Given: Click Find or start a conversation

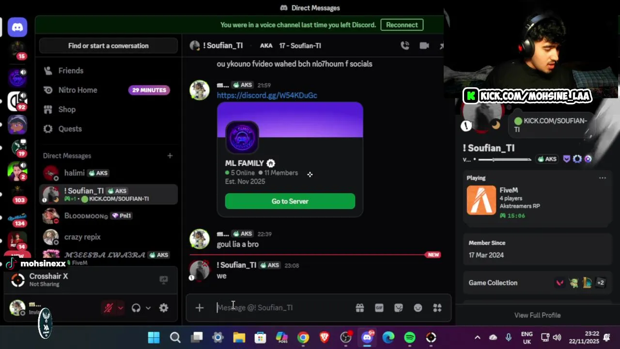Looking at the screenshot, I should 108,46.
